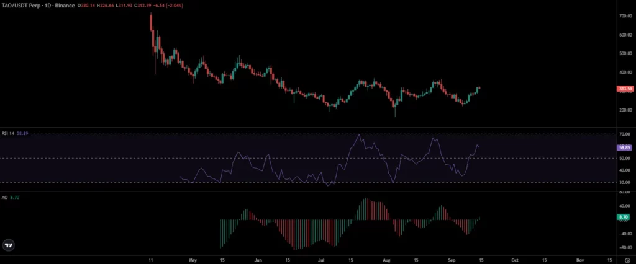Click RSI legend value 58.89

22,133
